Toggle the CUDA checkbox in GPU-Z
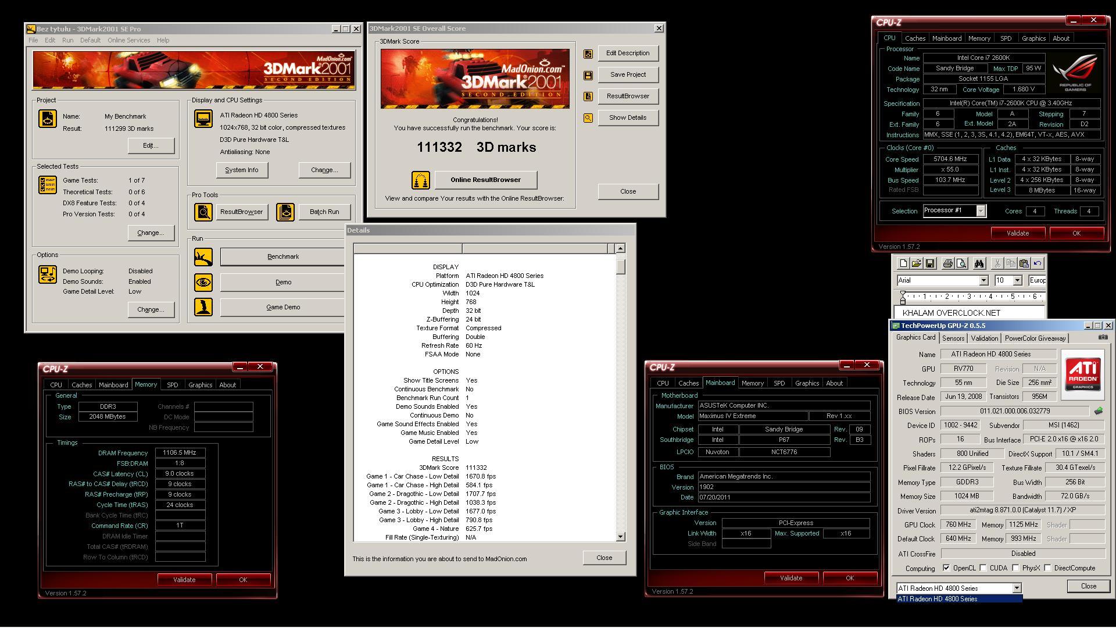 tap(983, 568)
